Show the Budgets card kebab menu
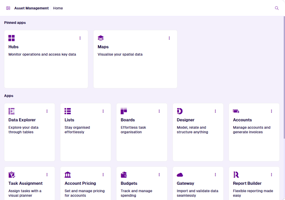 (159, 175)
